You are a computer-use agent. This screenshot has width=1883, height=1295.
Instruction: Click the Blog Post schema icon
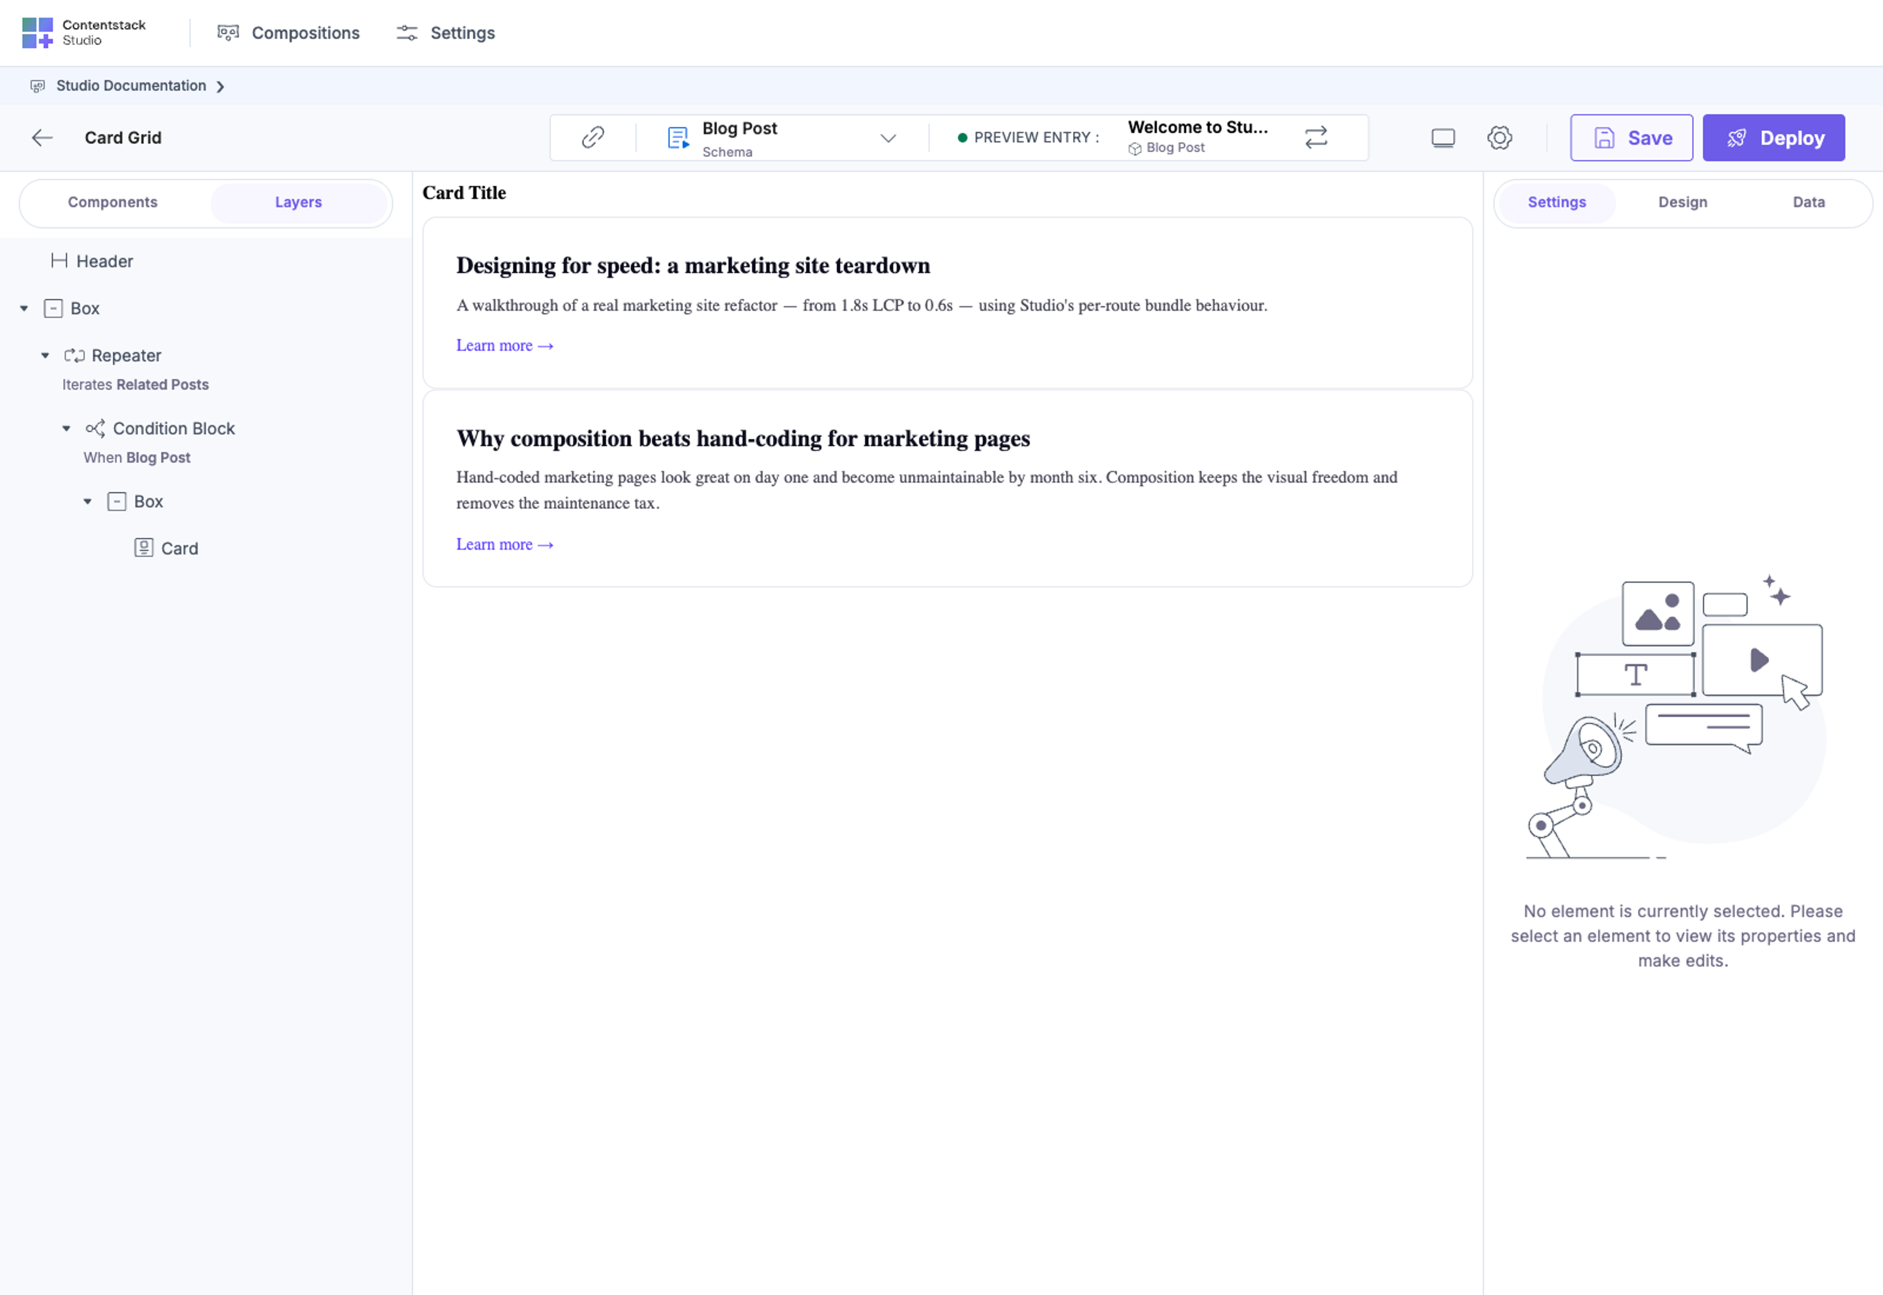(678, 138)
